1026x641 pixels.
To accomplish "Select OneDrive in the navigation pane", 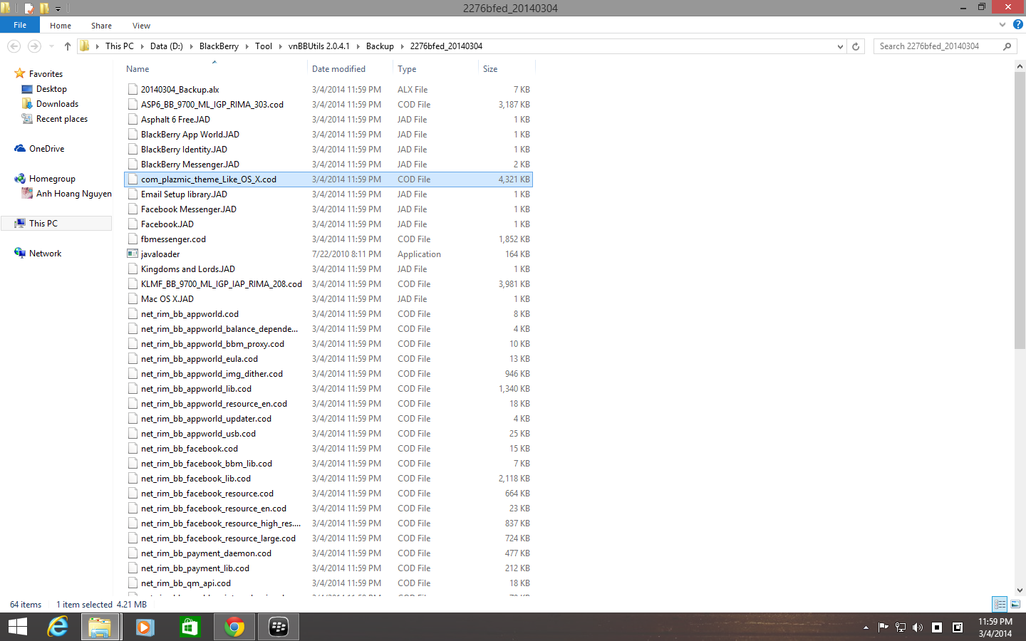I will click(x=46, y=149).
